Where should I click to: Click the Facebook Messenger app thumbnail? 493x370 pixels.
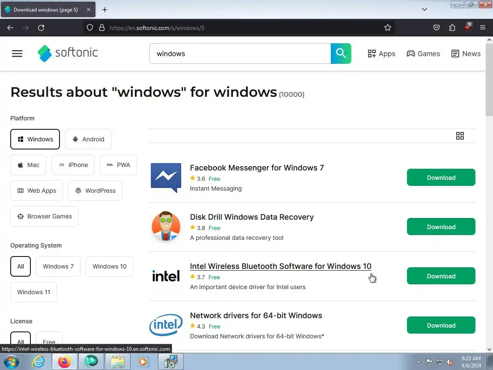(x=166, y=178)
